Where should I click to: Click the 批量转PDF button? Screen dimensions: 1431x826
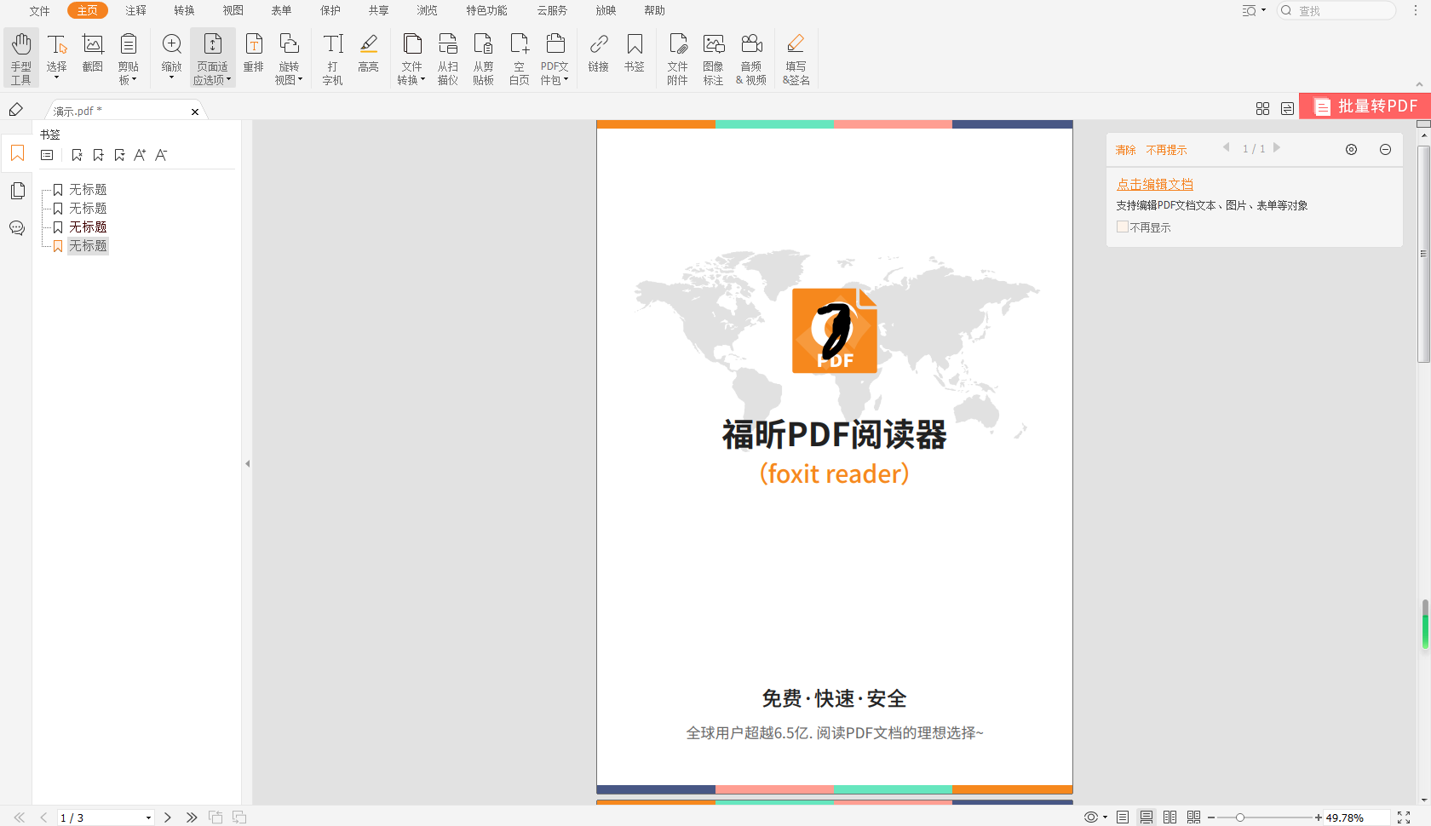coord(1365,106)
